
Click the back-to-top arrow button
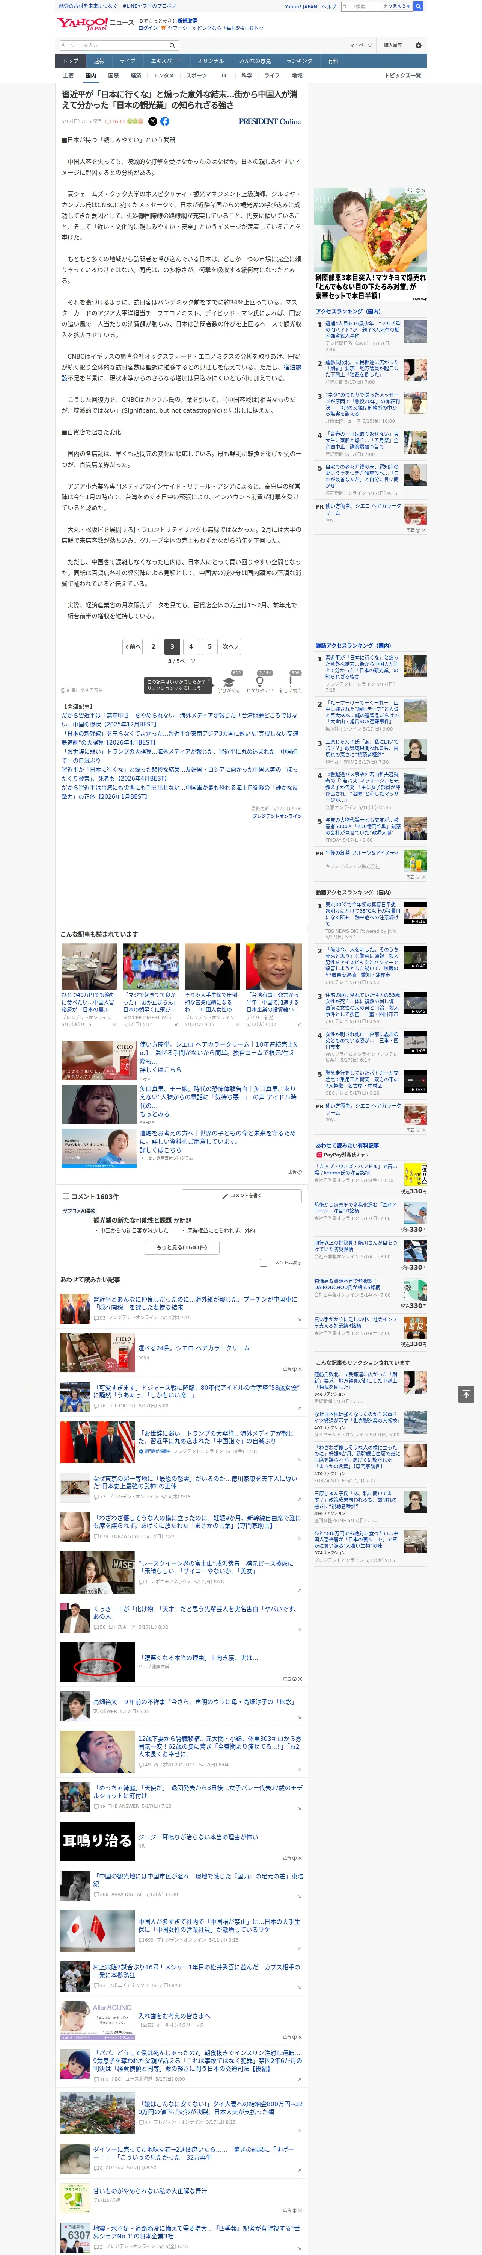tap(466, 1394)
